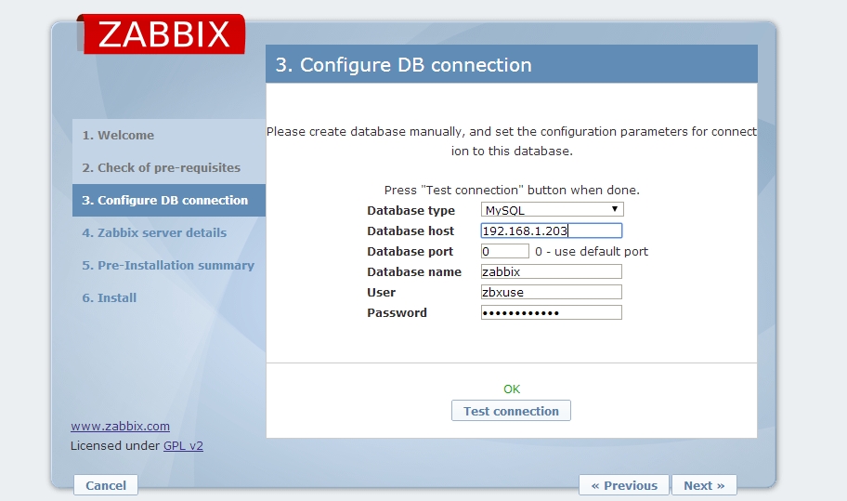Select step 2. Check of pre-requisites

(x=169, y=167)
